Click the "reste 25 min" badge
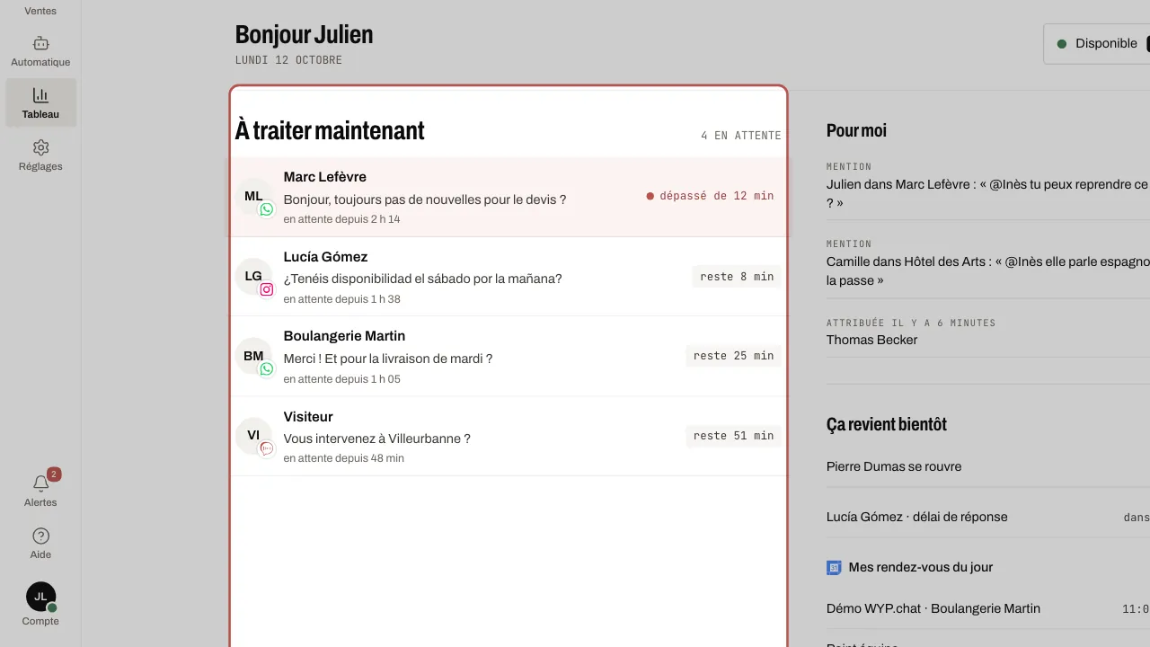The image size is (1150, 647). (x=733, y=356)
